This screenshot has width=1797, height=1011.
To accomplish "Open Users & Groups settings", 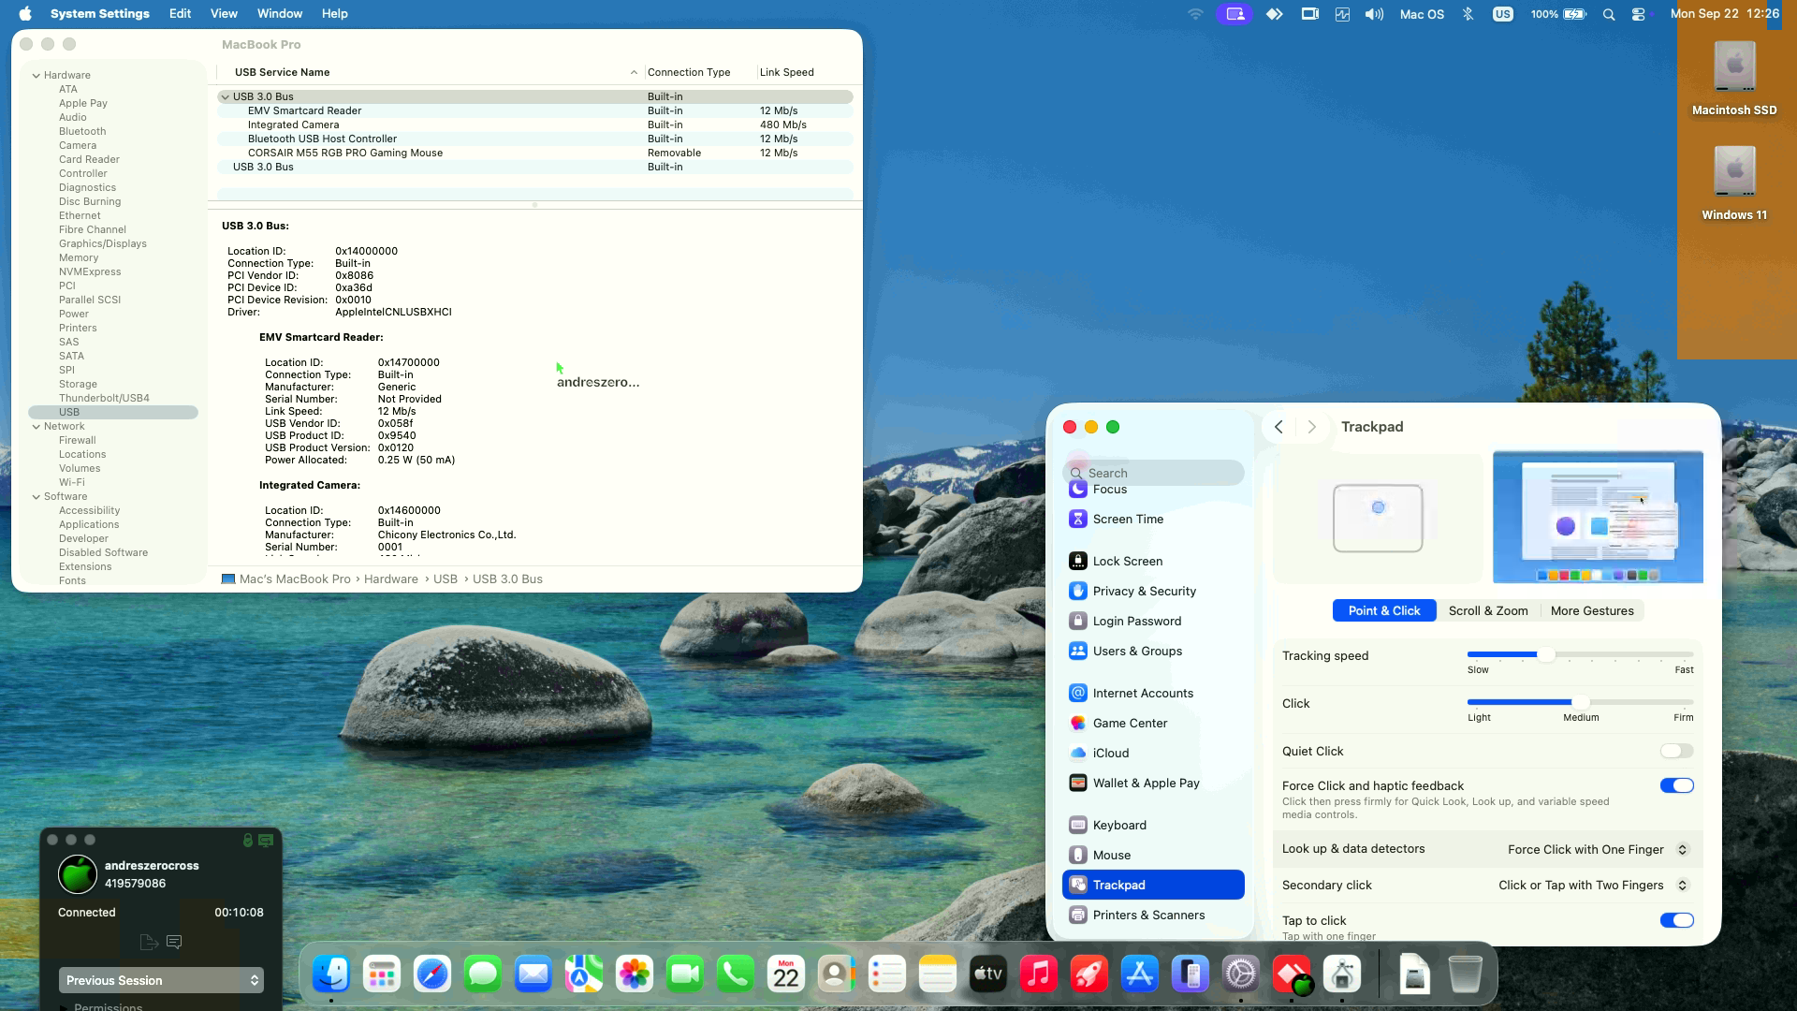I will 1153,651.
